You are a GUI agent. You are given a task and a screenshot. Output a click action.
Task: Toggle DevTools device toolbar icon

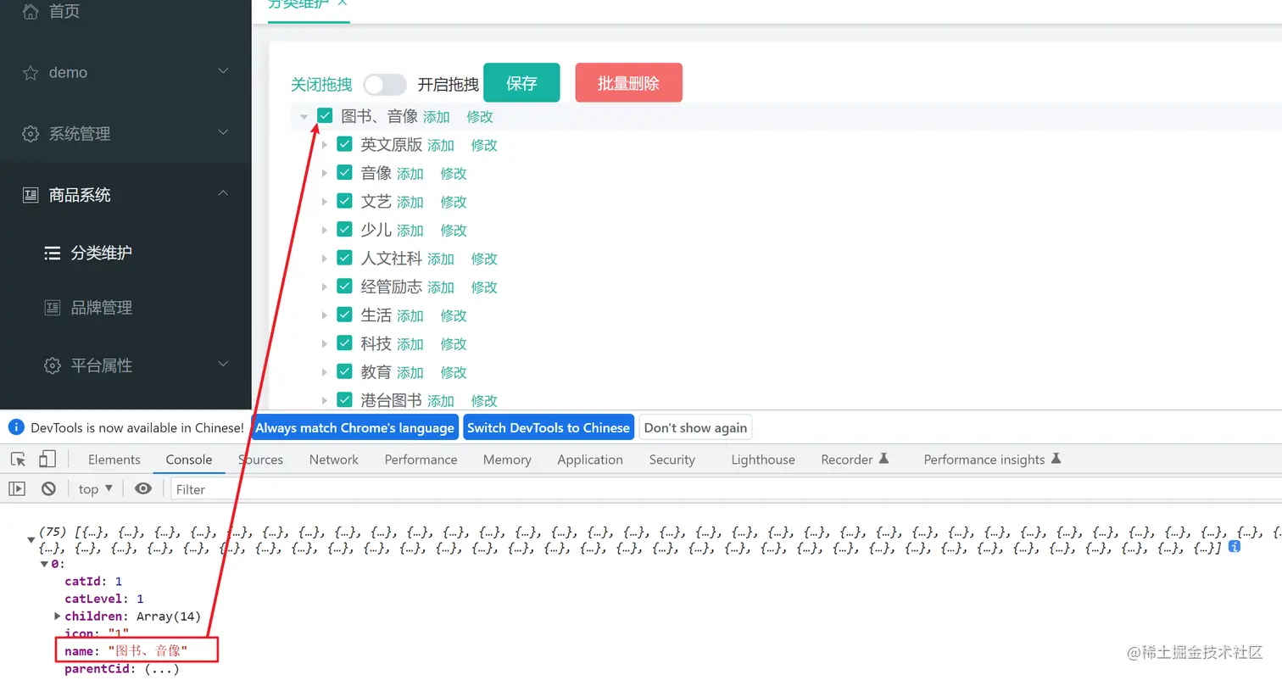pos(47,459)
